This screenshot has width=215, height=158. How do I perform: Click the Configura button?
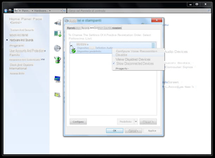pos(78,122)
